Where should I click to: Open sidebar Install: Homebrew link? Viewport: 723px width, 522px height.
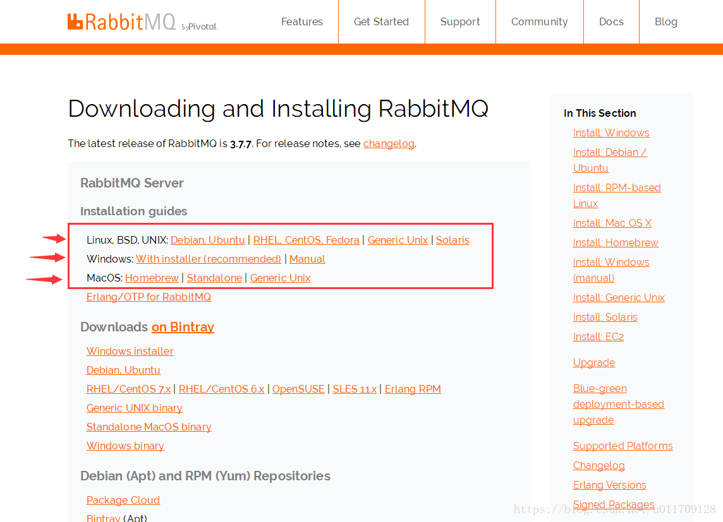pyautogui.click(x=616, y=242)
